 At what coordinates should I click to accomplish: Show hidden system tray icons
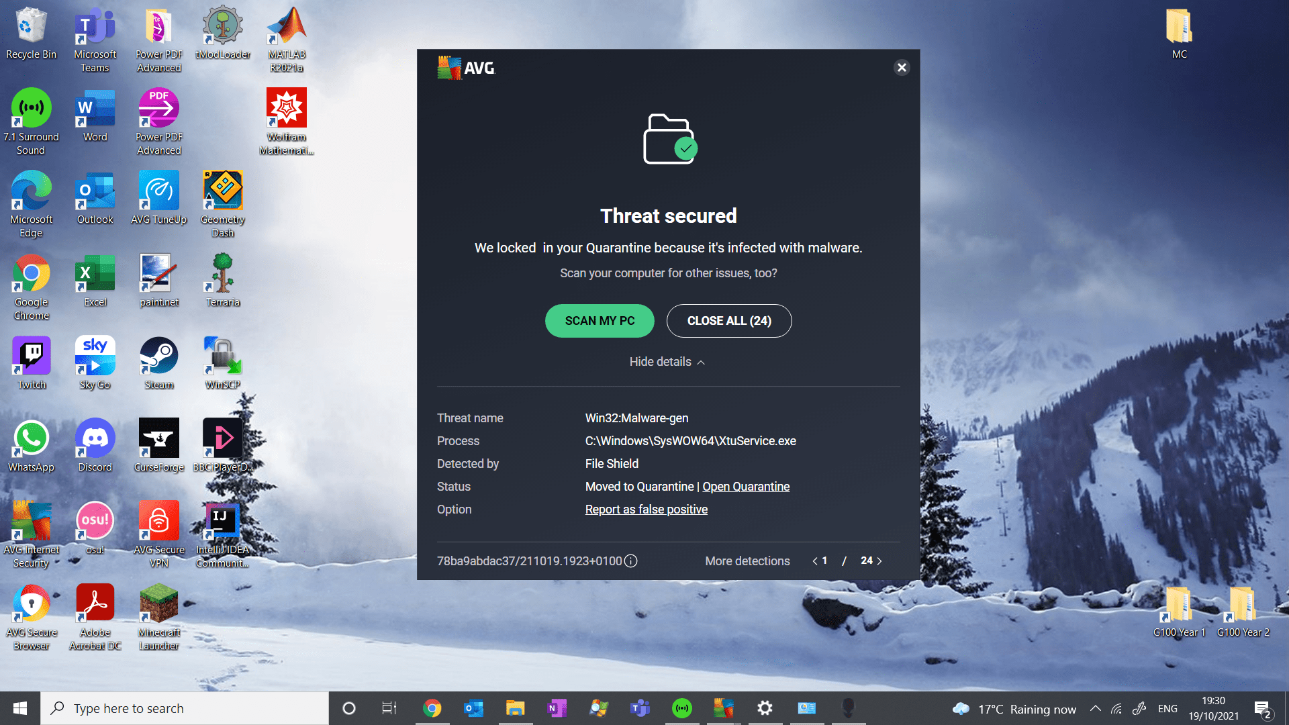[1095, 708]
